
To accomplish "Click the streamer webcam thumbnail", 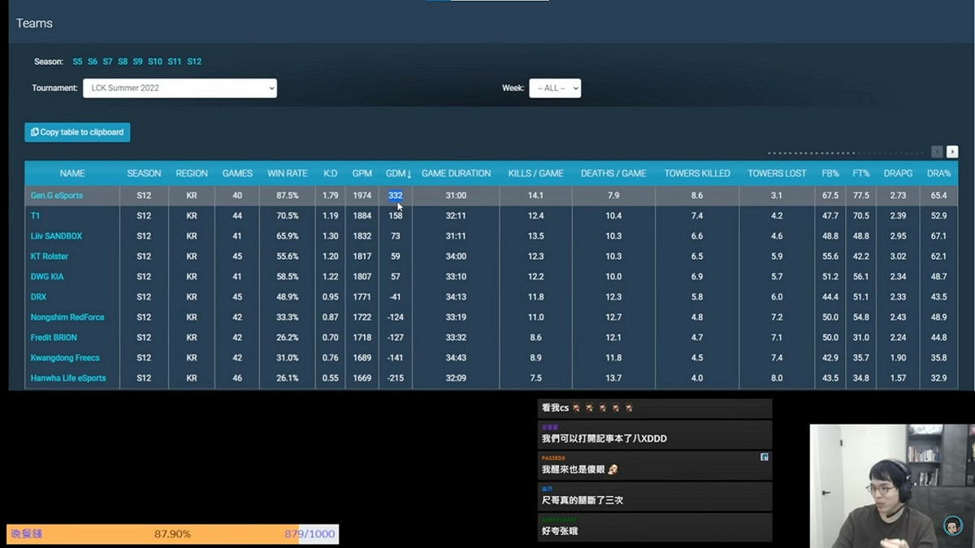I will (891, 485).
